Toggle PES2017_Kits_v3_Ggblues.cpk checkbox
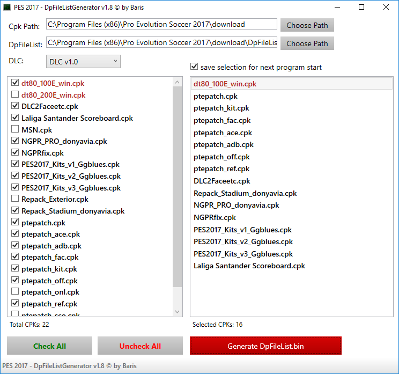This screenshot has width=399, height=374. pos(15,187)
